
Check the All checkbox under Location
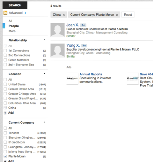(x=5, y=80)
